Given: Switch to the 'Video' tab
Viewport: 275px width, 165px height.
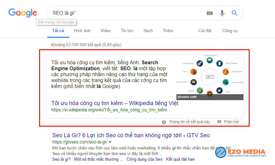Looking at the screenshot, I should [x=105, y=31].
